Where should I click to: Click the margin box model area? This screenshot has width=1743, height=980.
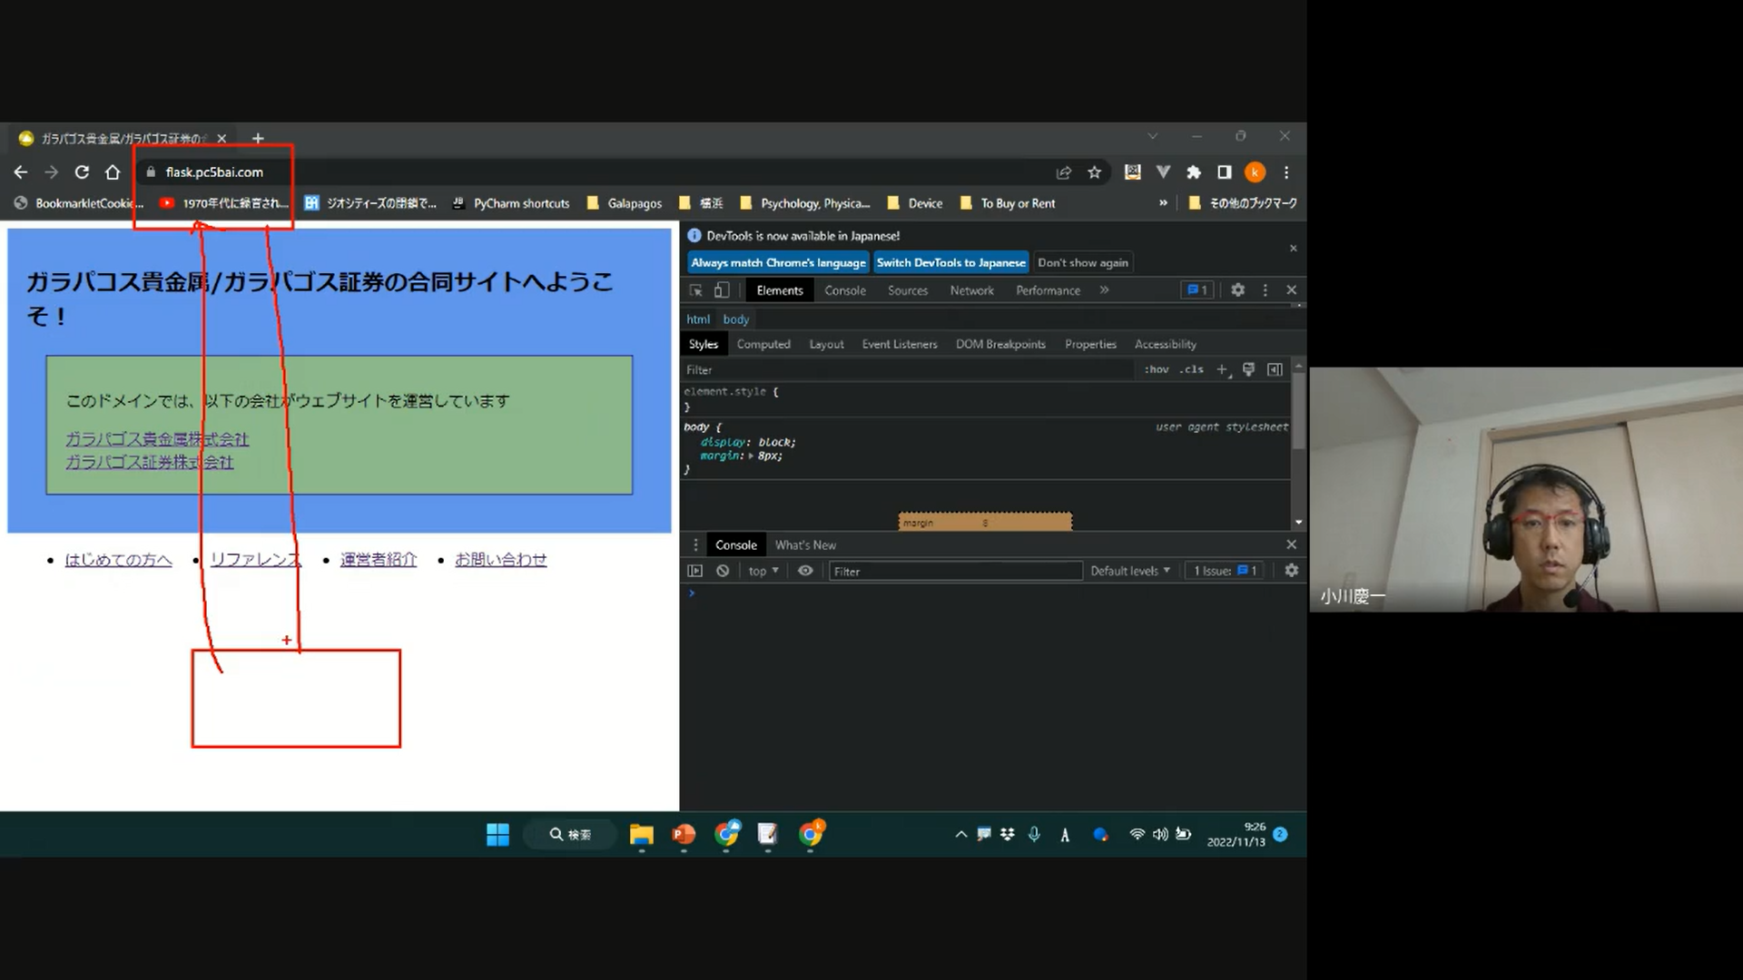point(985,522)
